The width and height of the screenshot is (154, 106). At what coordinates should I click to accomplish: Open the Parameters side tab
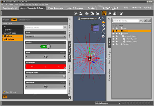(x=109, y=75)
